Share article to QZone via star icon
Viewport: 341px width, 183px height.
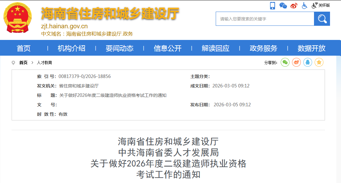coord(319,62)
